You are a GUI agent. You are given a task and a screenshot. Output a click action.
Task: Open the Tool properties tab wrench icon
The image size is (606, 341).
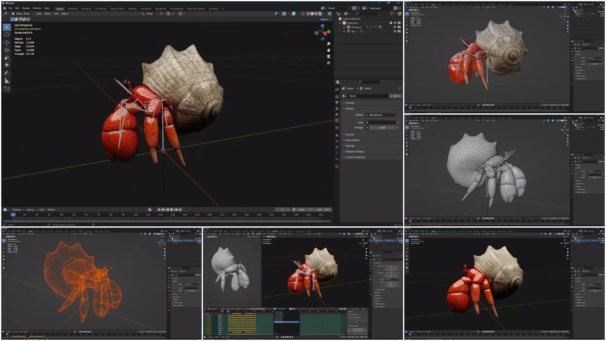coord(337,89)
